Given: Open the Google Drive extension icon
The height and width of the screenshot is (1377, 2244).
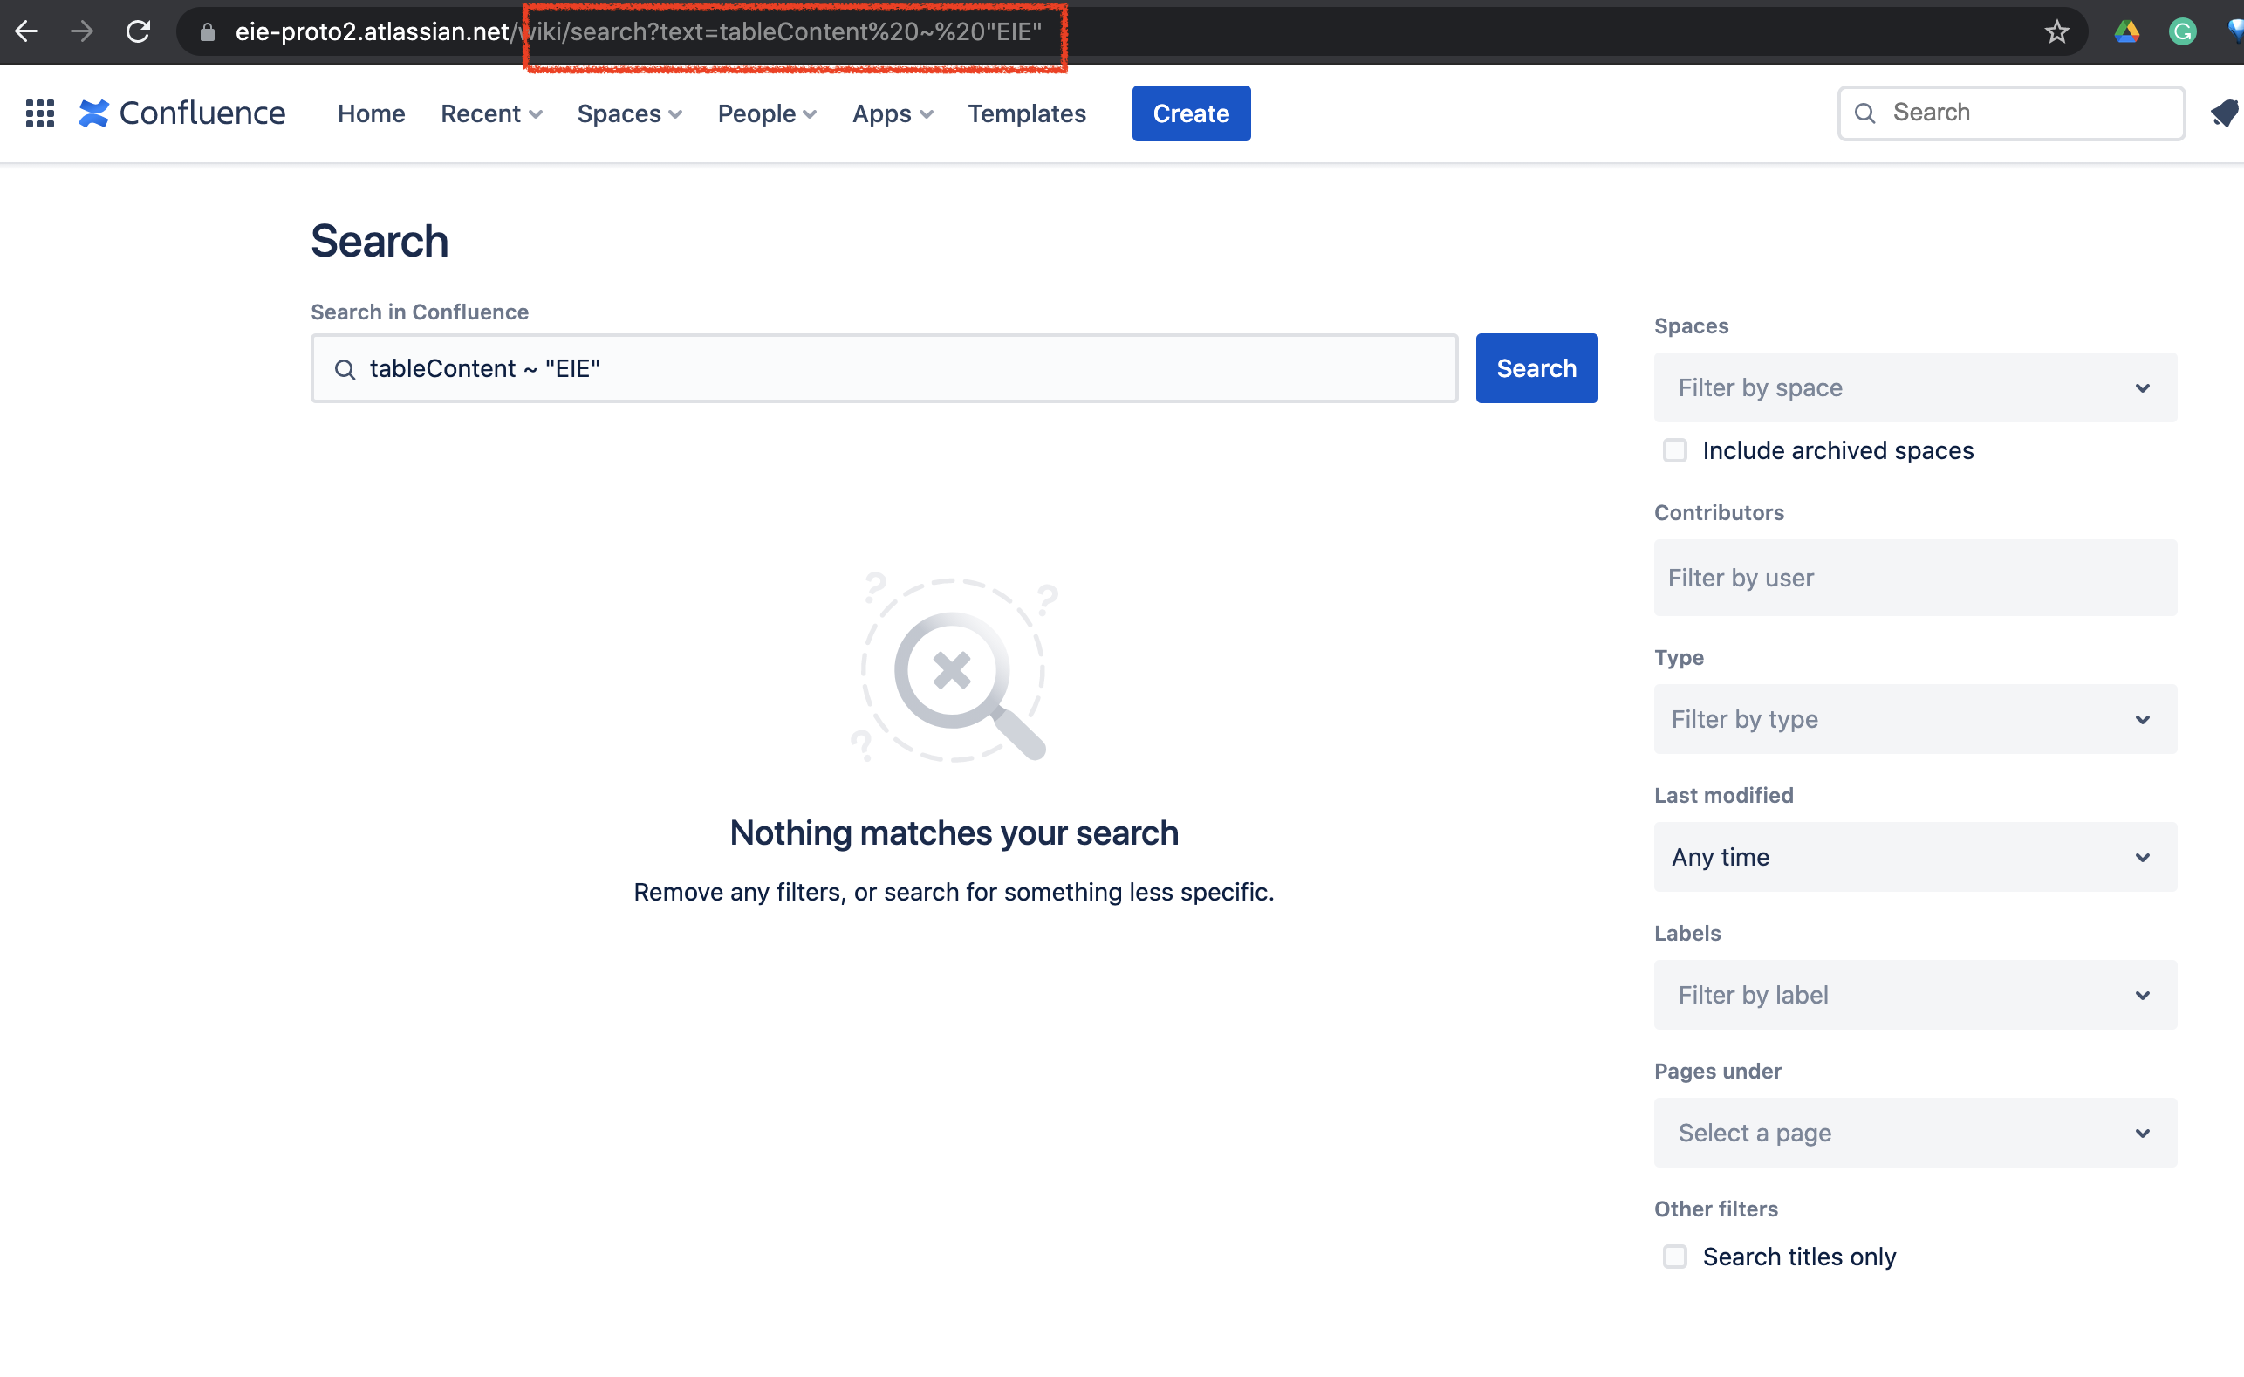Looking at the screenshot, I should click(2126, 32).
